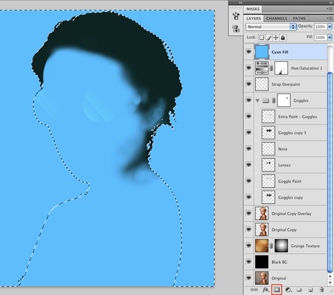Open the Brush presets panel icon
Image resolution: width=334 pixels, height=295 pixels.
(236, 16)
